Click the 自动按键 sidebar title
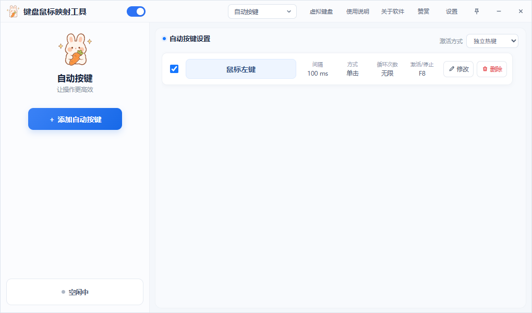 coord(75,78)
